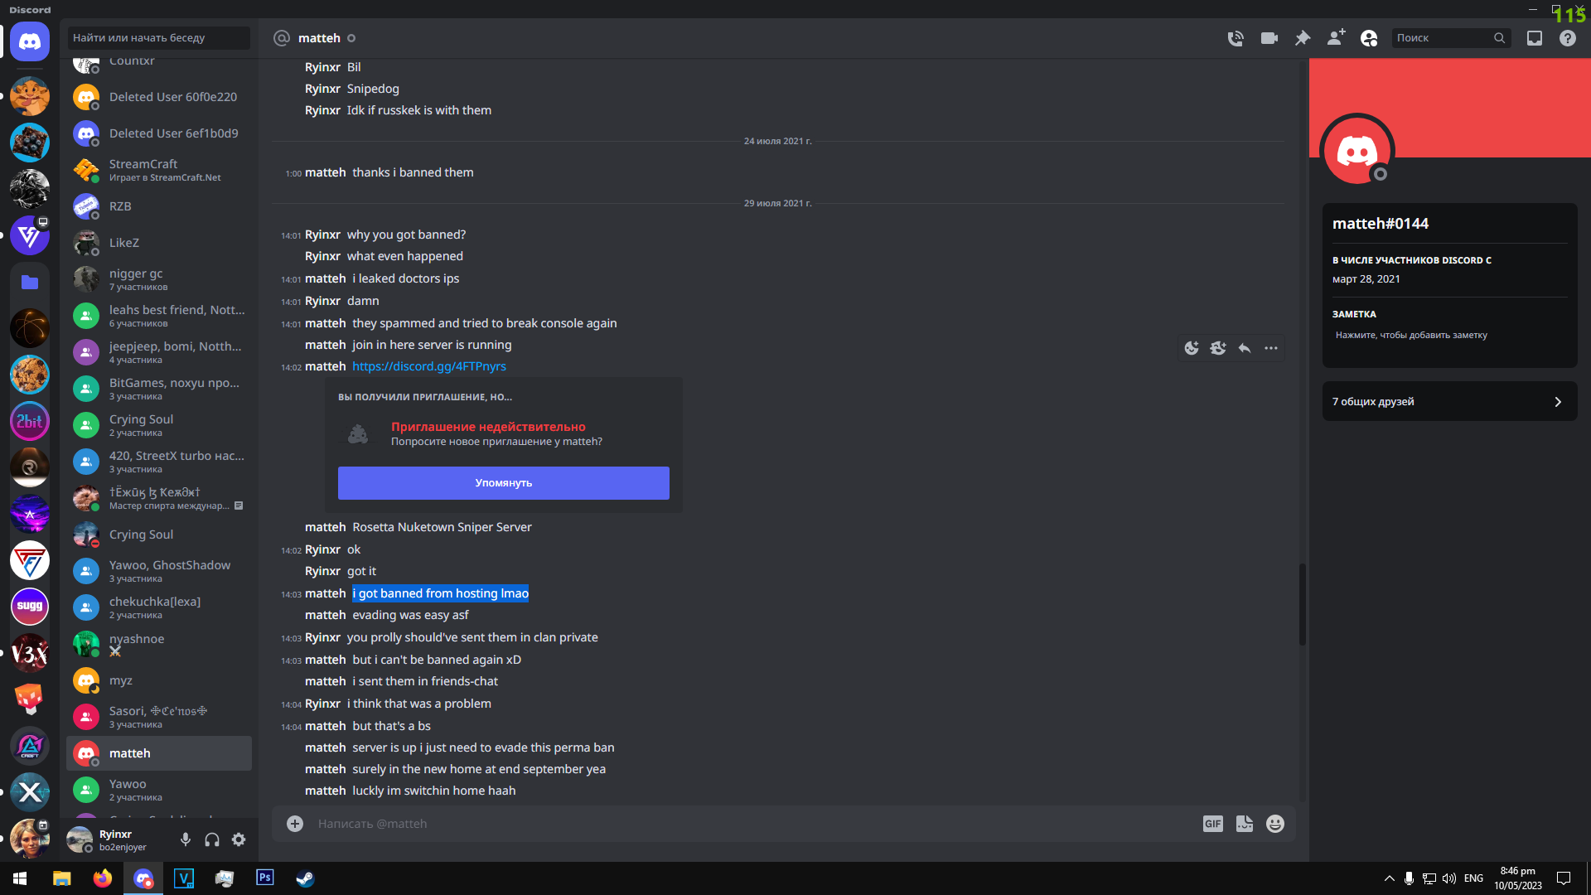Image resolution: width=1591 pixels, height=895 pixels.
Task: Reply to the hovered message
Action: [x=1245, y=348]
